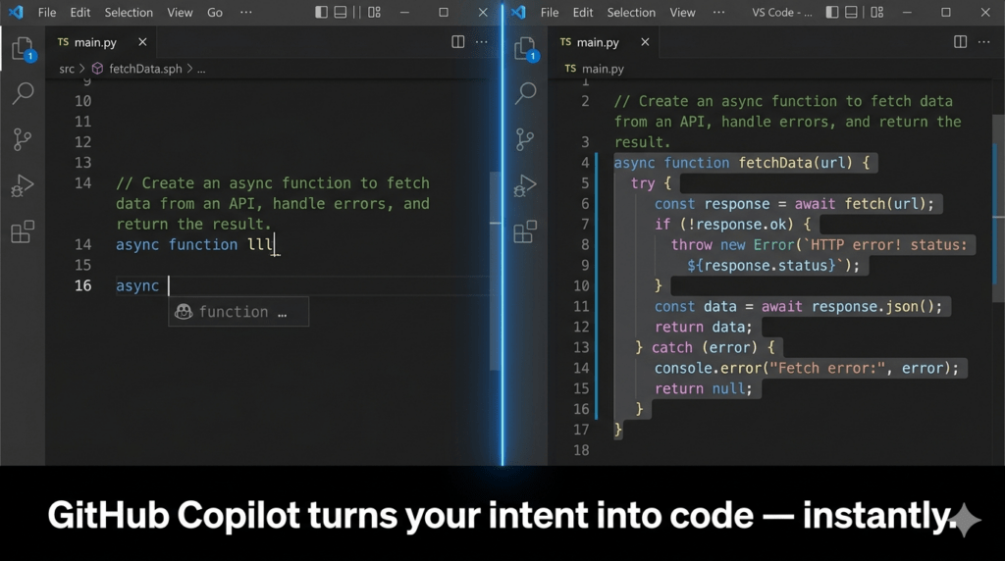This screenshot has height=561, width=1005.
Task: Click breadcrumb ellipsis after fetchData.sph
Action: [x=201, y=69]
